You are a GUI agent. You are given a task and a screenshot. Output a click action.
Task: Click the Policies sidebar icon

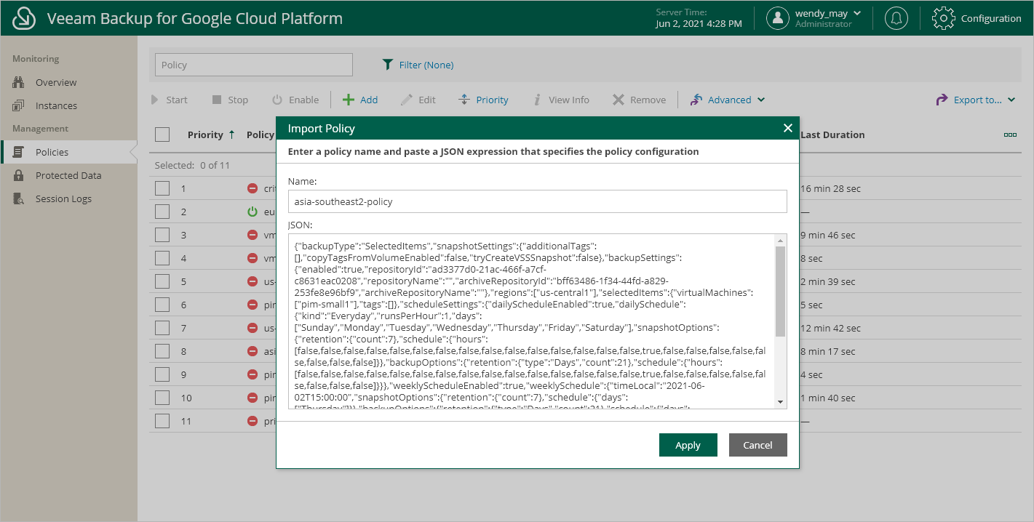[x=19, y=152]
